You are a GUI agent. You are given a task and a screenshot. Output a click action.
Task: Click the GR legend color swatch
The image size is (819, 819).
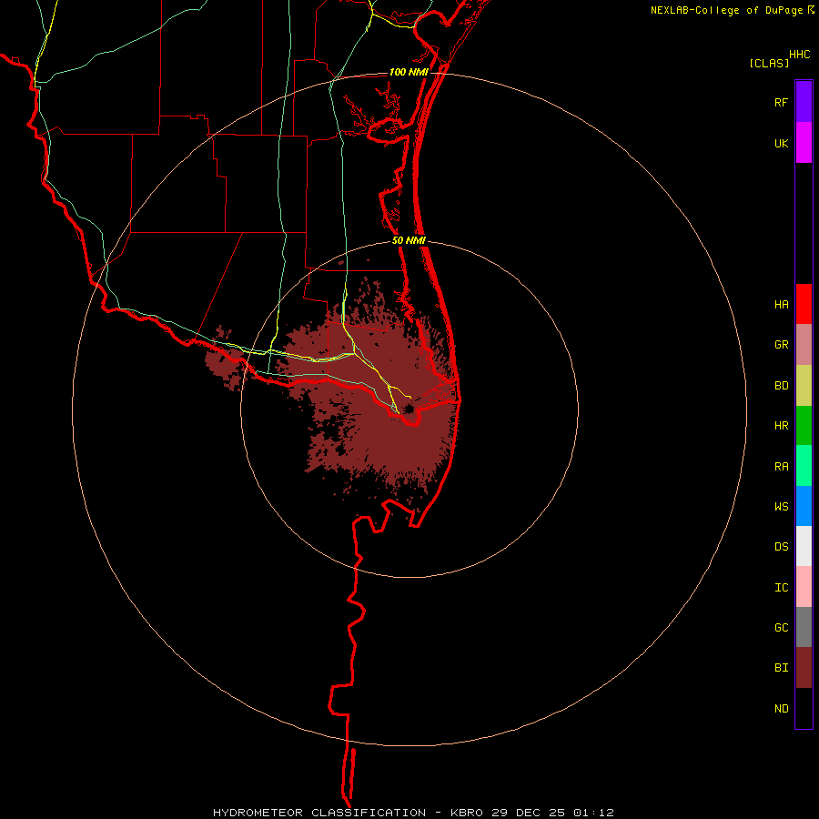coord(804,345)
